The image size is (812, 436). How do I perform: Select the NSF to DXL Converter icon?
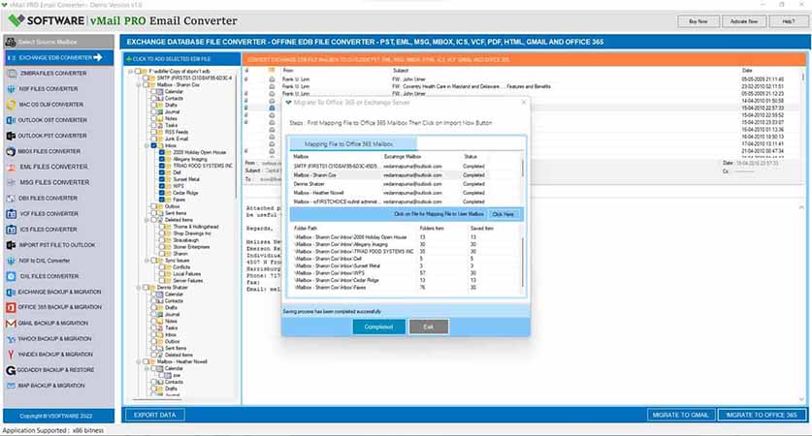click(11, 261)
